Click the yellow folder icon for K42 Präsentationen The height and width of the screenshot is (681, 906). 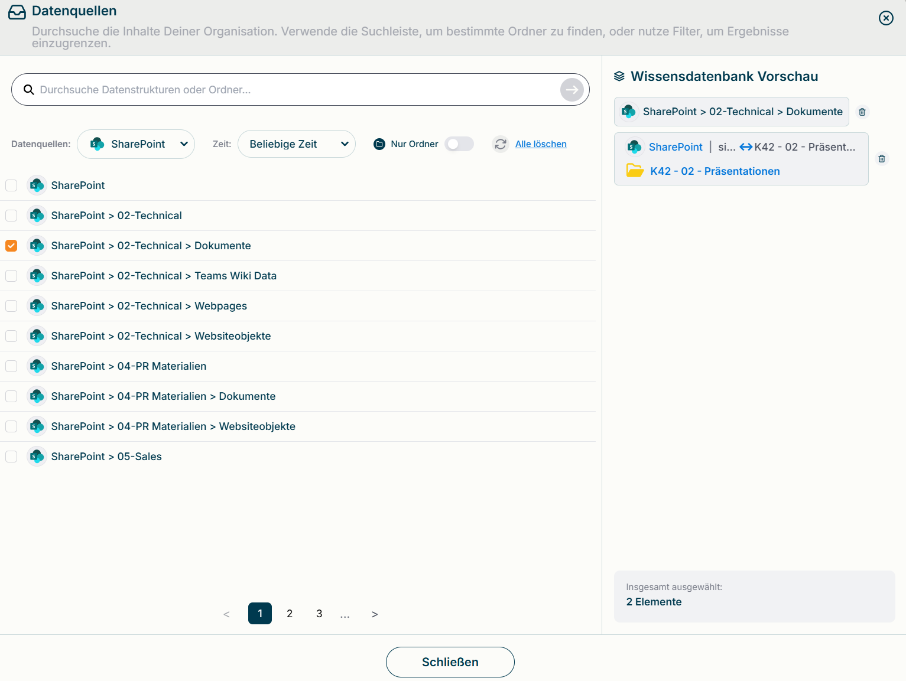pyautogui.click(x=635, y=171)
